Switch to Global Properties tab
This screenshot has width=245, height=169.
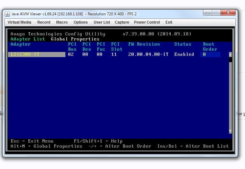[75, 39]
